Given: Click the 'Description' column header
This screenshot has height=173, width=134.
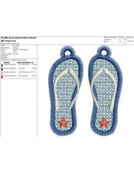Looking at the screenshot, I should [26, 62].
